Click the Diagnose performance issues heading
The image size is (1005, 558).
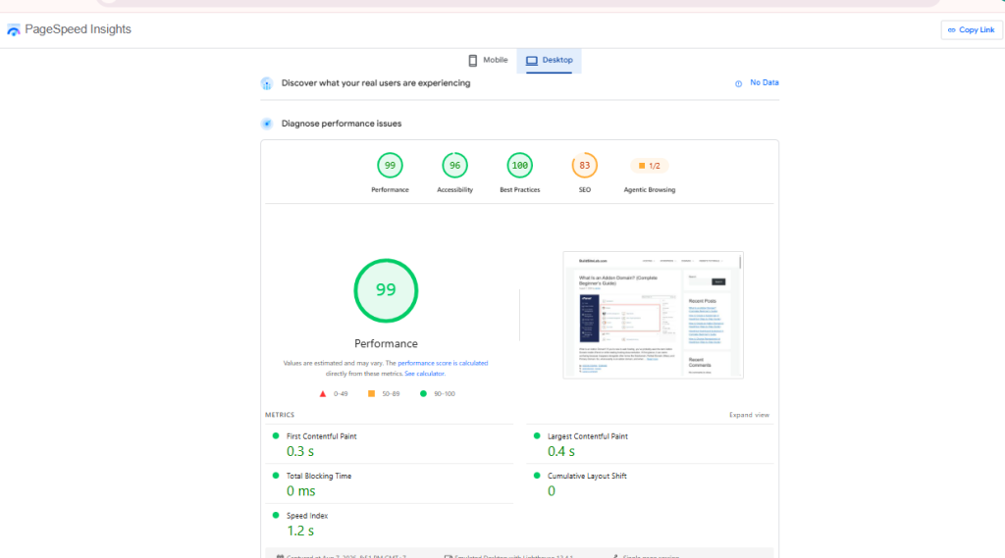click(x=341, y=124)
